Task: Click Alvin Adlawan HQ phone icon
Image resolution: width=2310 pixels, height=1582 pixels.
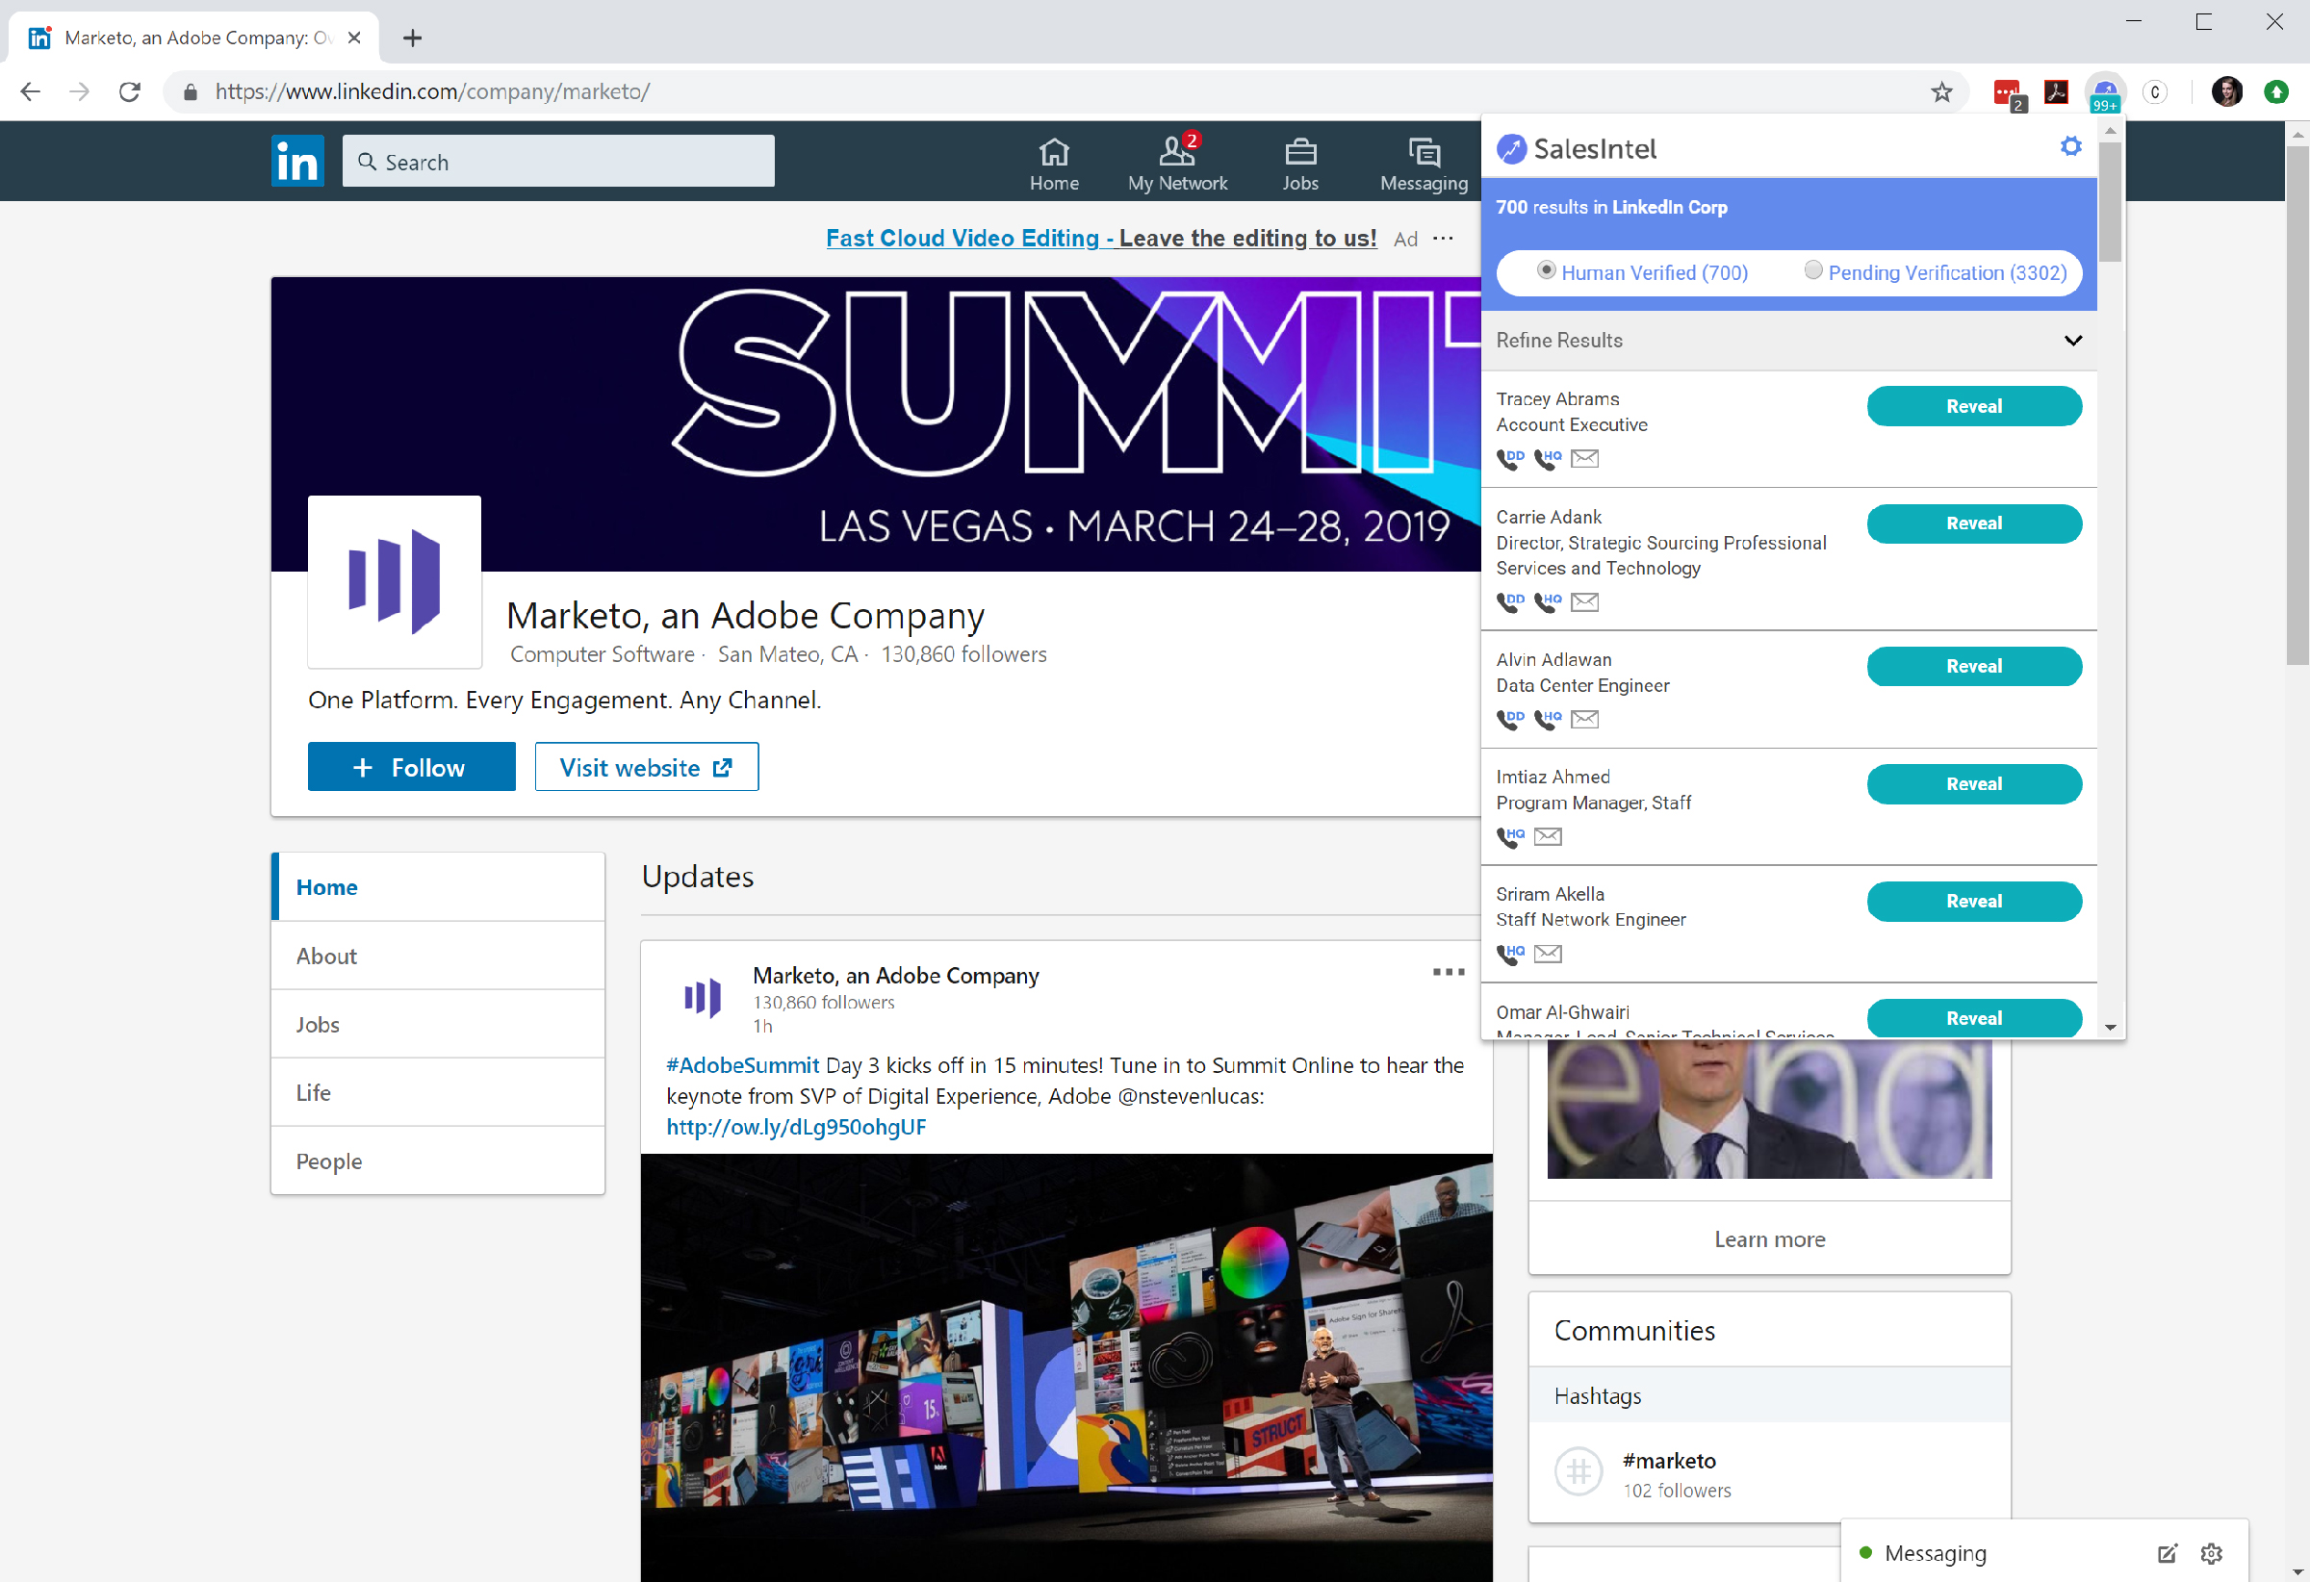Action: [x=1547, y=719]
